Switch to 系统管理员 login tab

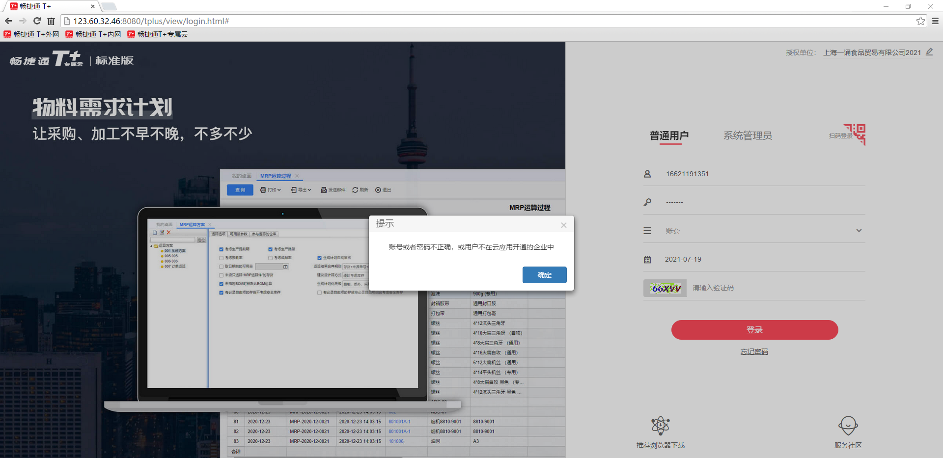(x=748, y=135)
